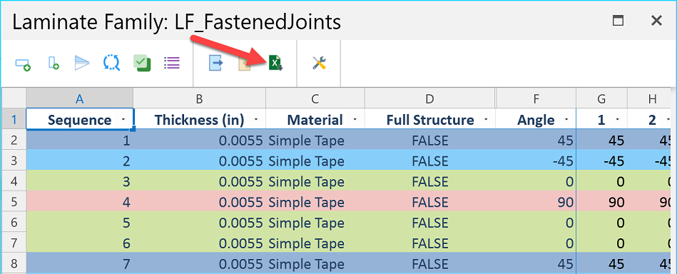The width and height of the screenshot is (677, 274).
Task: Open the column 1 filter dropdown
Action: (617, 120)
